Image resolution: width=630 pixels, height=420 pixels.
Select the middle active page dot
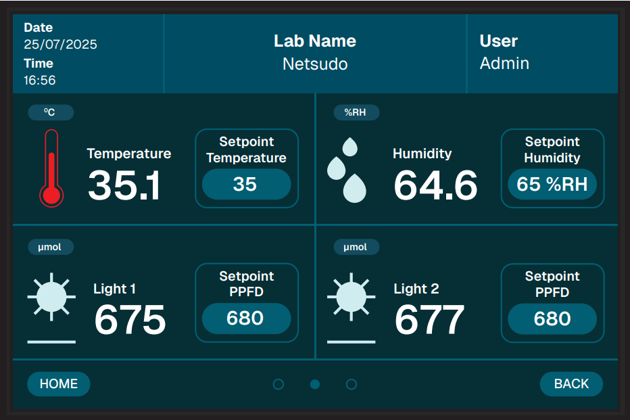pos(315,384)
